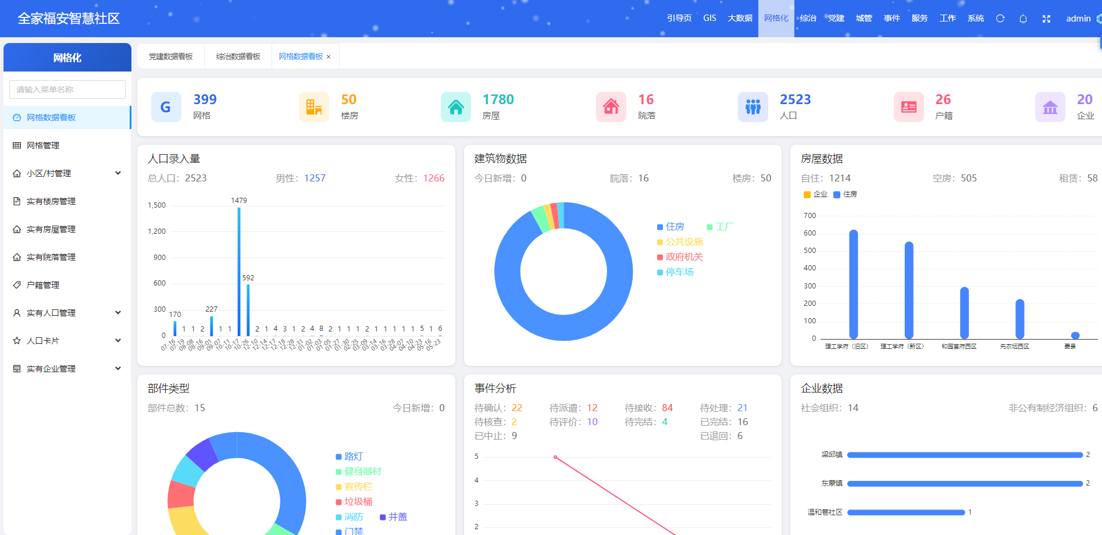Click the 理工学府（旧区）bar in 房屋数据
The height and width of the screenshot is (535, 1102).
(x=854, y=284)
